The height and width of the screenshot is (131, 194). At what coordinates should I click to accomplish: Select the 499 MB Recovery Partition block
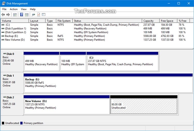pos(41,61)
